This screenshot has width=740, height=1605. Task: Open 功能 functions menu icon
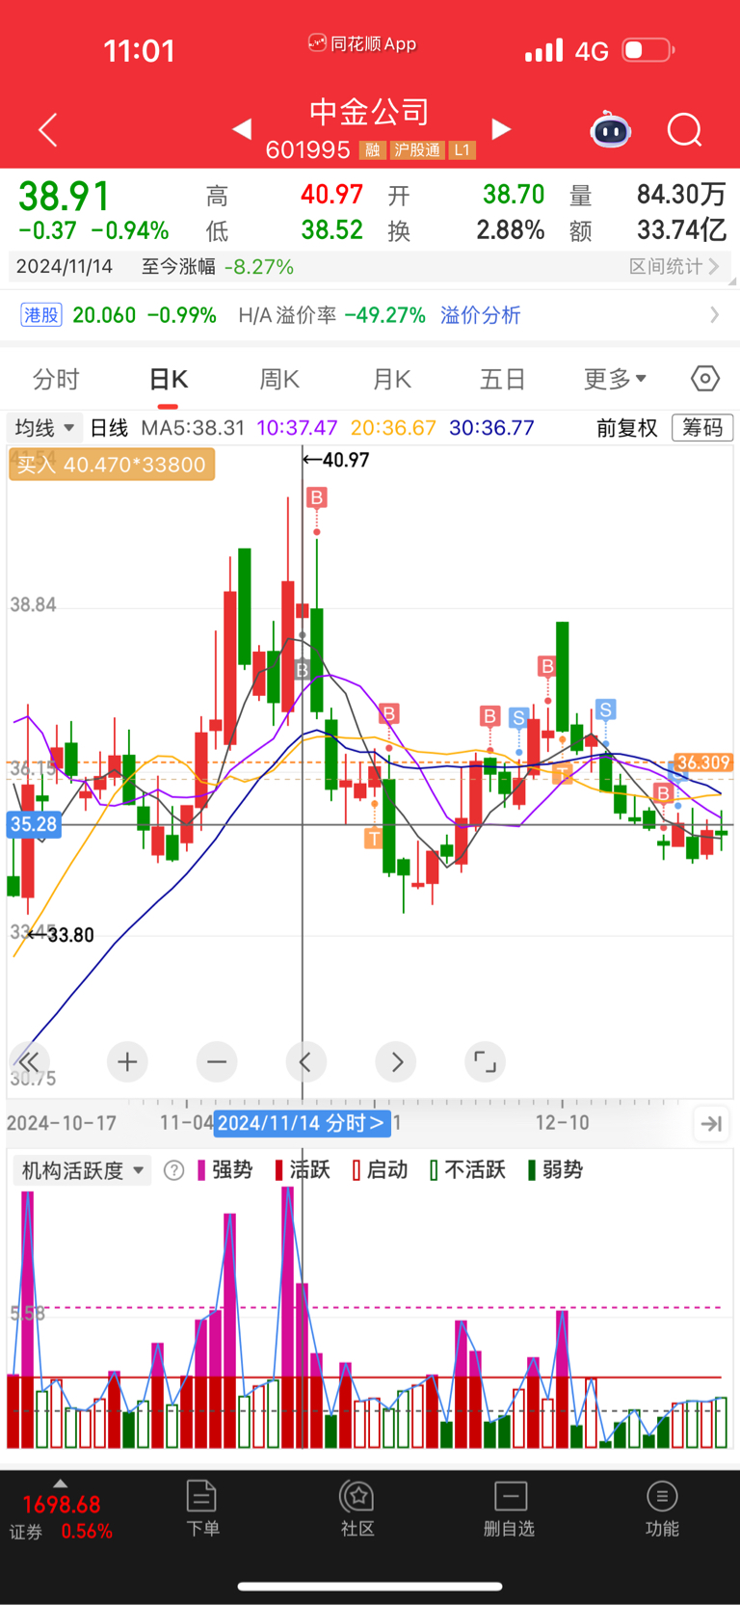(662, 1509)
